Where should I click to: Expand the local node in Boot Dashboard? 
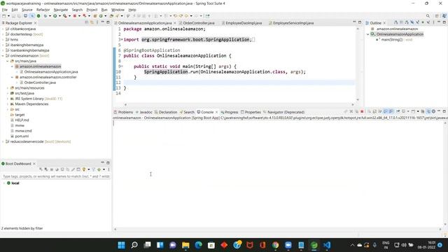4,183
